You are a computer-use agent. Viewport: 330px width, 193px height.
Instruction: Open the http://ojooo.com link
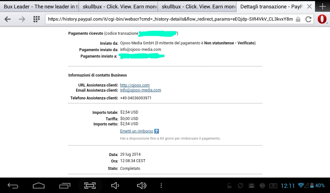click(135, 85)
